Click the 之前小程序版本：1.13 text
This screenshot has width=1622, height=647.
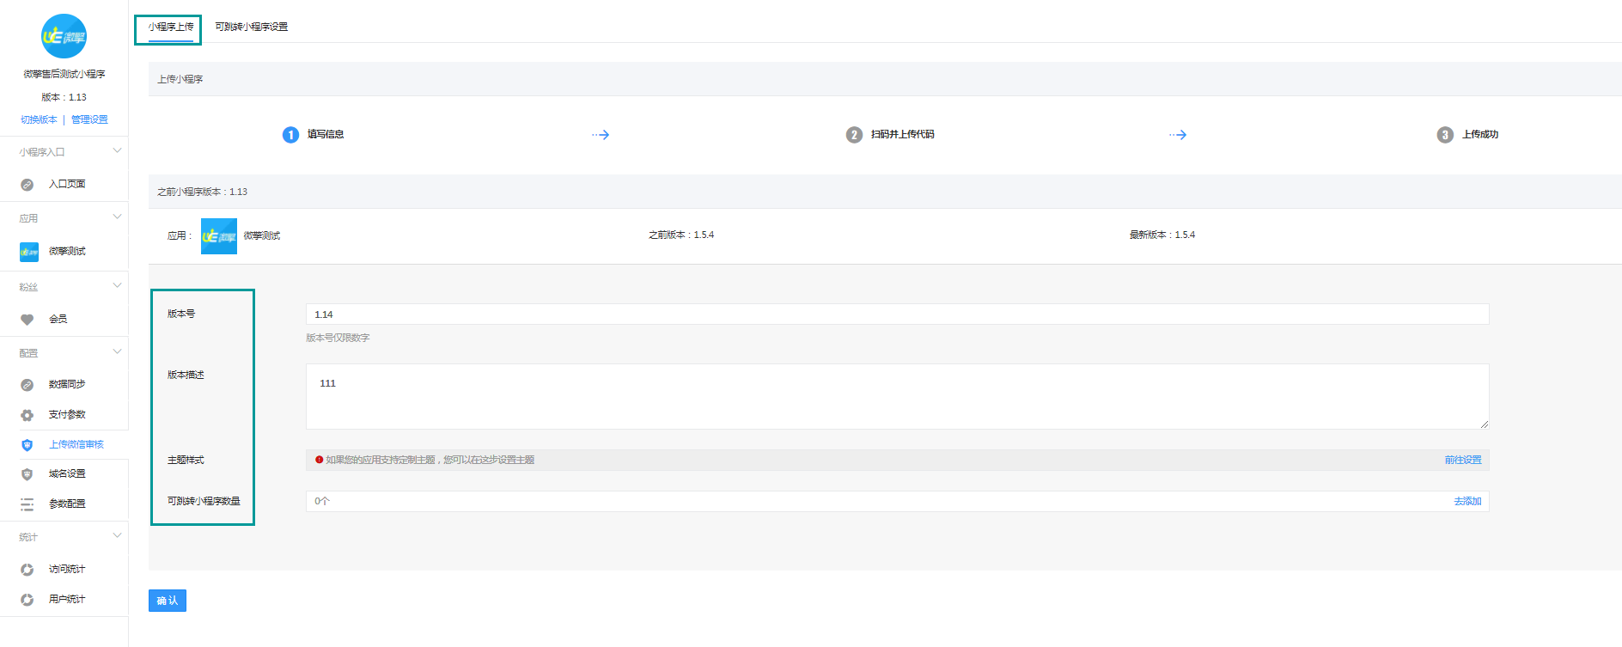202,192
